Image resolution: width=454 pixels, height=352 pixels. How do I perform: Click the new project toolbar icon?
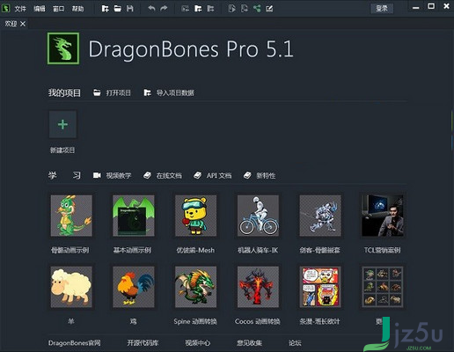point(105,9)
